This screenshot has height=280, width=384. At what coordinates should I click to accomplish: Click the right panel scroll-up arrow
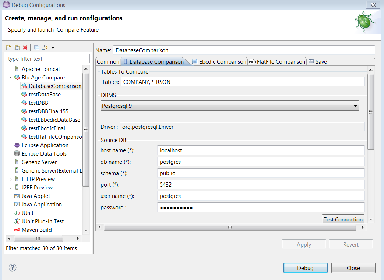coord(371,70)
